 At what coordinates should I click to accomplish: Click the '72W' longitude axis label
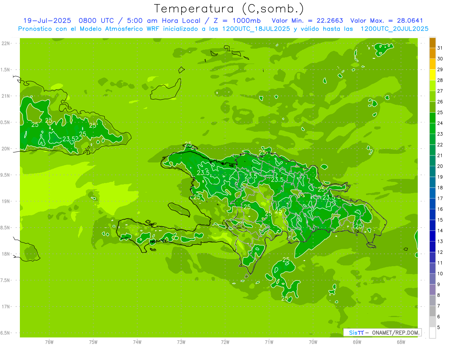coord(225,342)
